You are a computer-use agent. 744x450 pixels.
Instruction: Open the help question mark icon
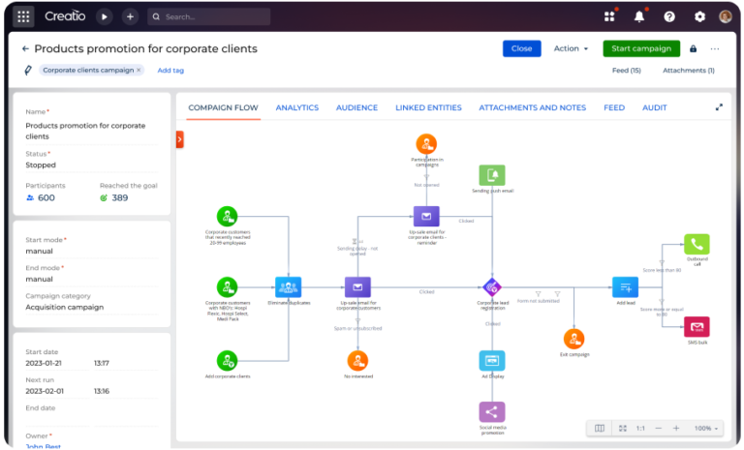[x=669, y=16]
